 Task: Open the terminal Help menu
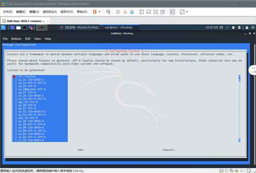tap(48, 39)
